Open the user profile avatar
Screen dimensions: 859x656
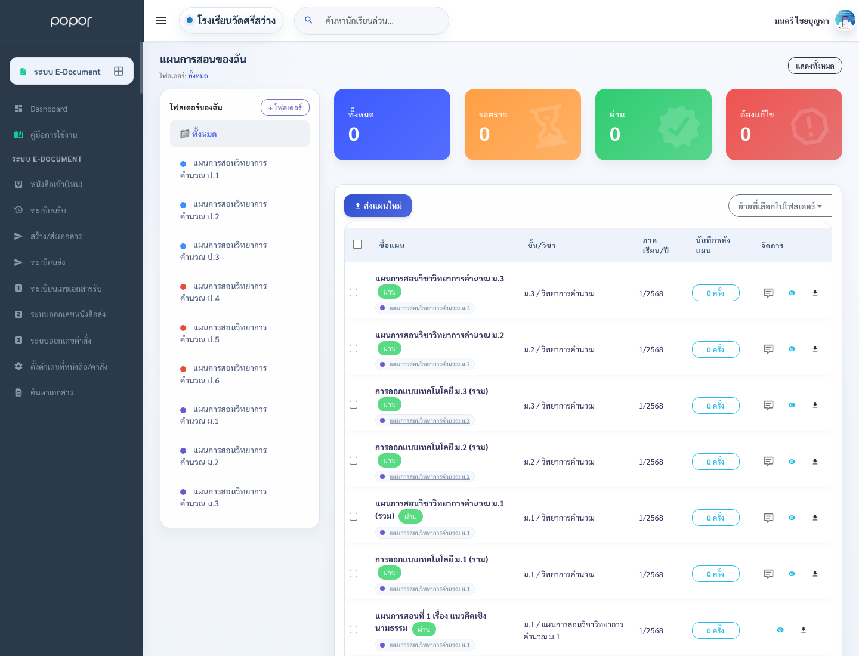tap(845, 20)
